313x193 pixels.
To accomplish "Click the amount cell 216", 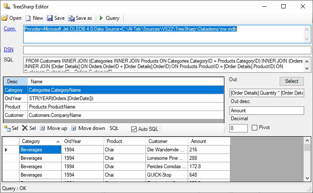I will [209, 150].
